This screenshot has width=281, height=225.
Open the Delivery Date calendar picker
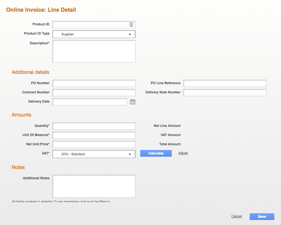click(x=133, y=102)
